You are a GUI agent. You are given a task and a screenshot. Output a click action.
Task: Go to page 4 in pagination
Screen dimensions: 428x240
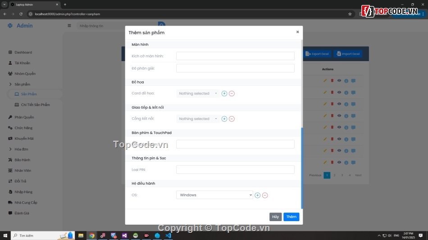[x=350, y=175]
